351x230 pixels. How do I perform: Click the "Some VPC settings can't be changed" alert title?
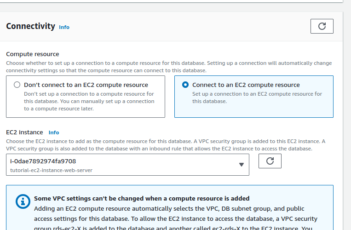pyautogui.click(x=142, y=199)
